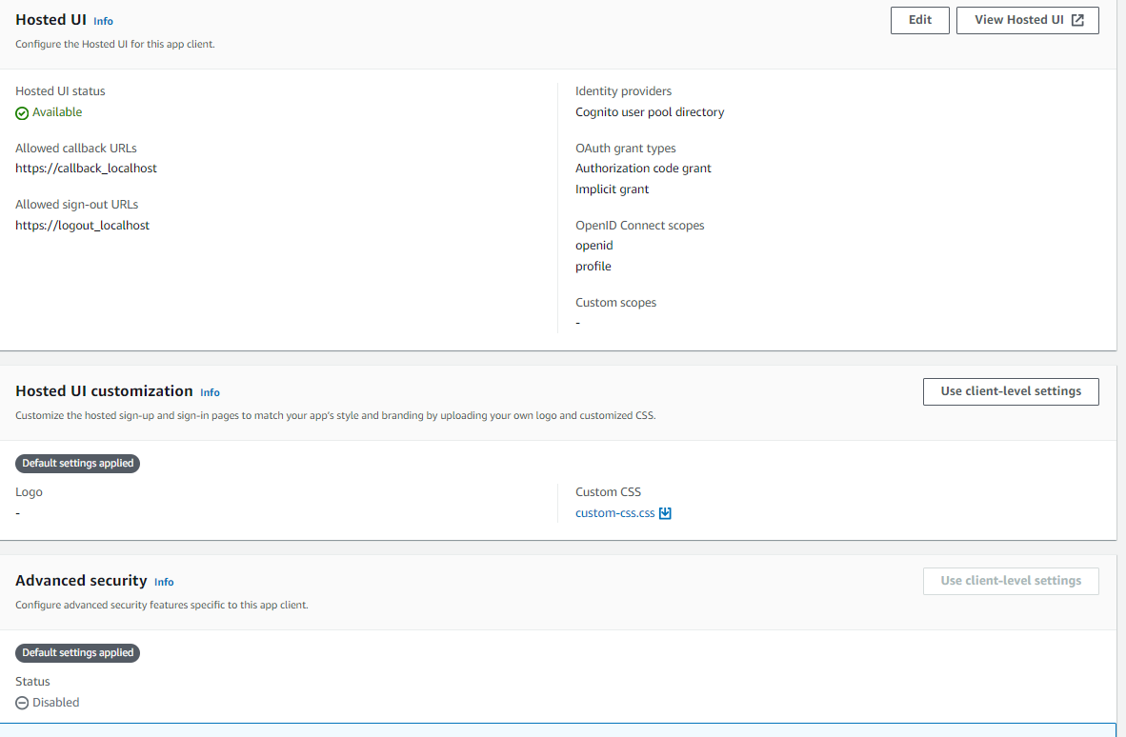Click Cognito user pool directory provider text

click(x=650, y=112)
